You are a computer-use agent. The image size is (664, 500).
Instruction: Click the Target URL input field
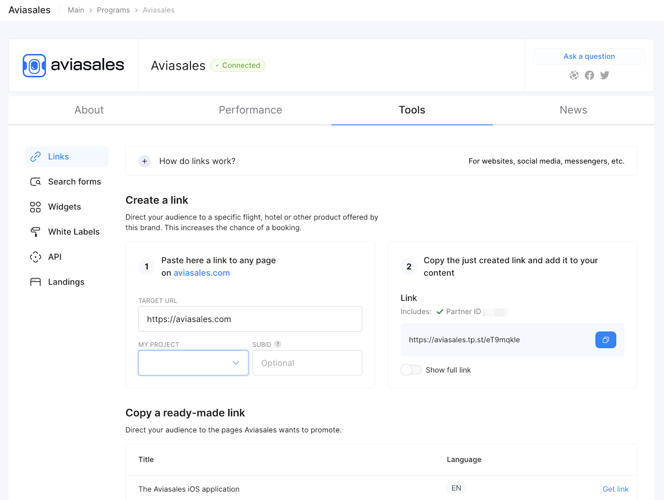point(250,319)
